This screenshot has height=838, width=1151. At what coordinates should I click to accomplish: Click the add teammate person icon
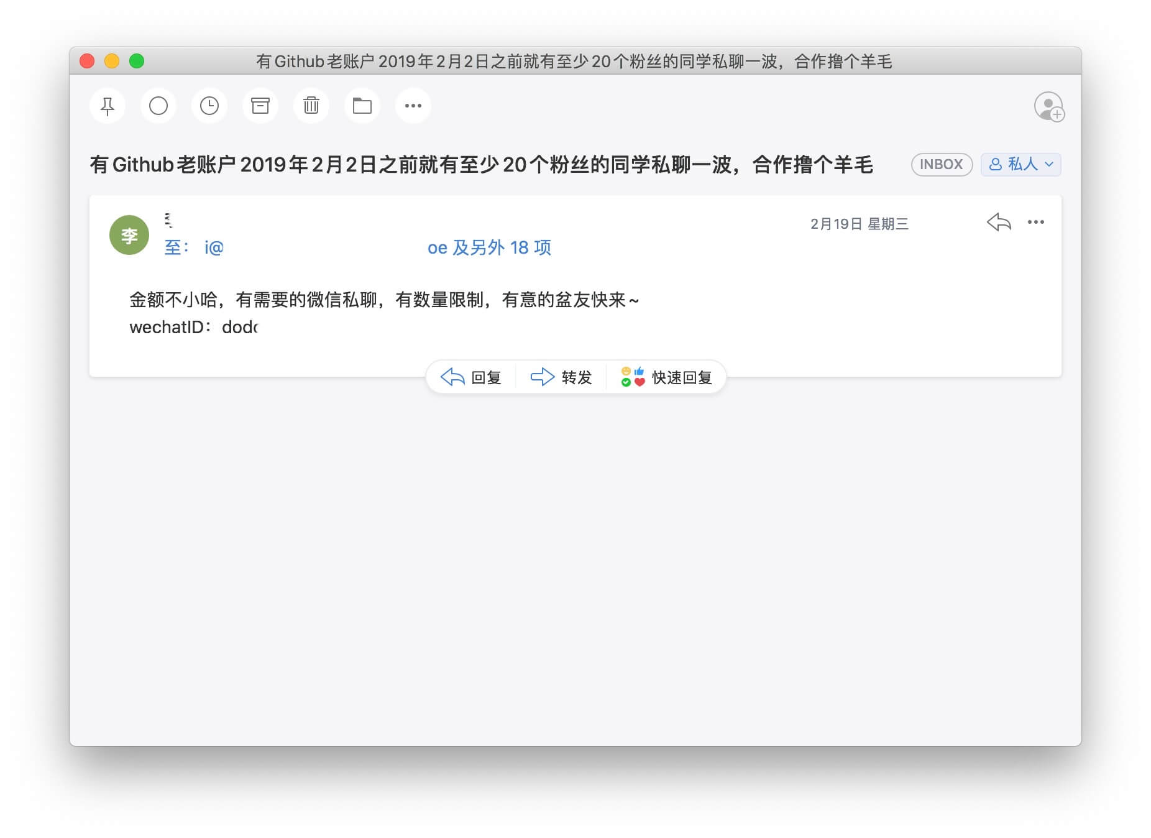(x=1049, y=106)
